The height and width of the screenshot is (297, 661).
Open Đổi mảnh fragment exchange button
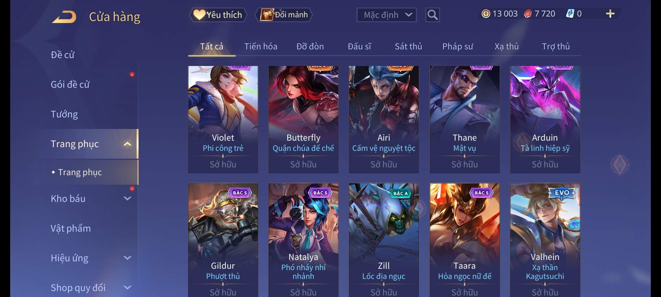pyautogui.click(x=284, y=15)
